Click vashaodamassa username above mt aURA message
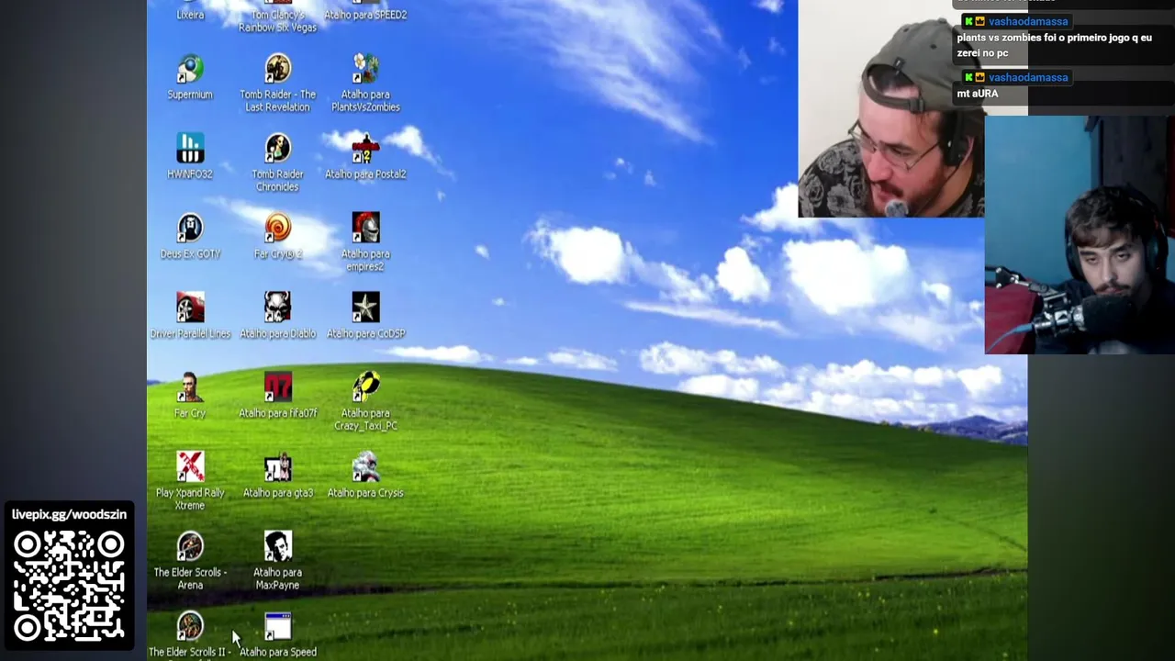The width and height of the screenshot is (1175, 661). pyautogui.click(x=1028, y=77)
